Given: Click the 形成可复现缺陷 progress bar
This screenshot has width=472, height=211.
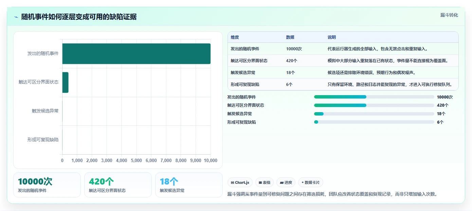Looking at the screenshot, I should click(x=374, y=122).
